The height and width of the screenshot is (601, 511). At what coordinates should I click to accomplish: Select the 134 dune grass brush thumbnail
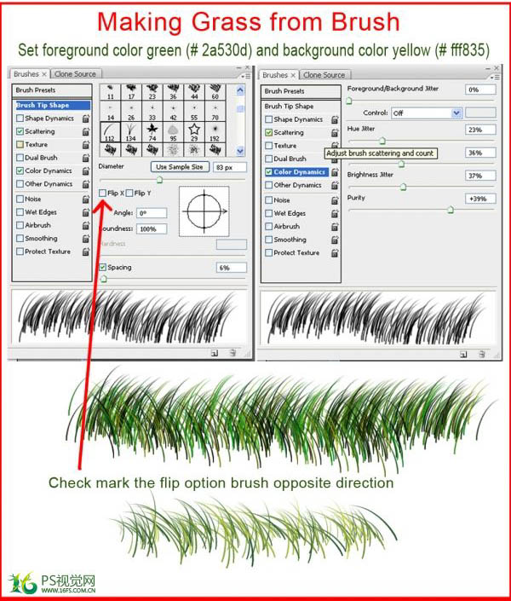pos(131,132)
